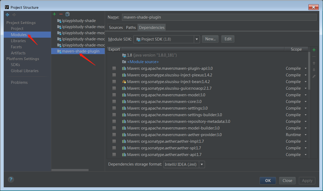The height and width of the screenshot is (191, 323).
Task: Open scope dropdown for maven-plugin-api:3.0
Action: [x=305, y=68]
